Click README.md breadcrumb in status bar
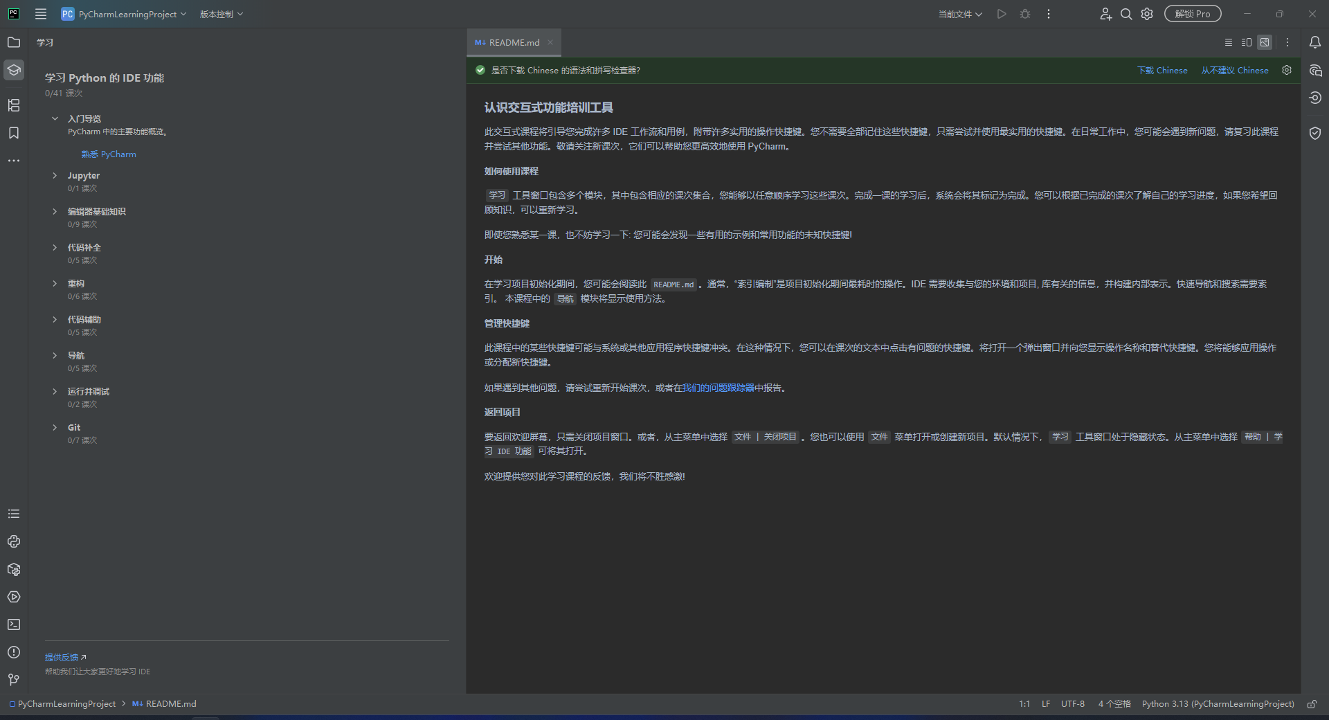Screen dimensions: 1329x720 point(165,704)
